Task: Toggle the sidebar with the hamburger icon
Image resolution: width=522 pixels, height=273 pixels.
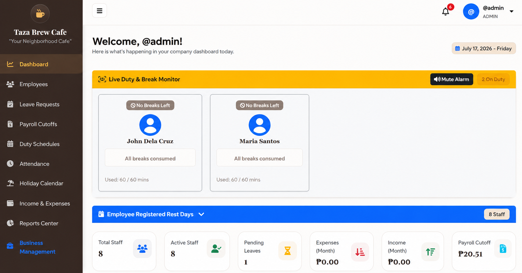Action: 100,11
